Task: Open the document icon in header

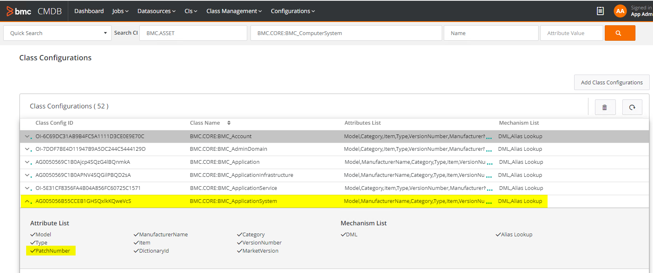Action: pos(600,11)
